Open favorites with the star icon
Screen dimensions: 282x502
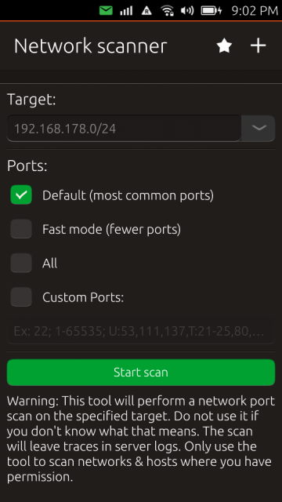pos(224,46)
